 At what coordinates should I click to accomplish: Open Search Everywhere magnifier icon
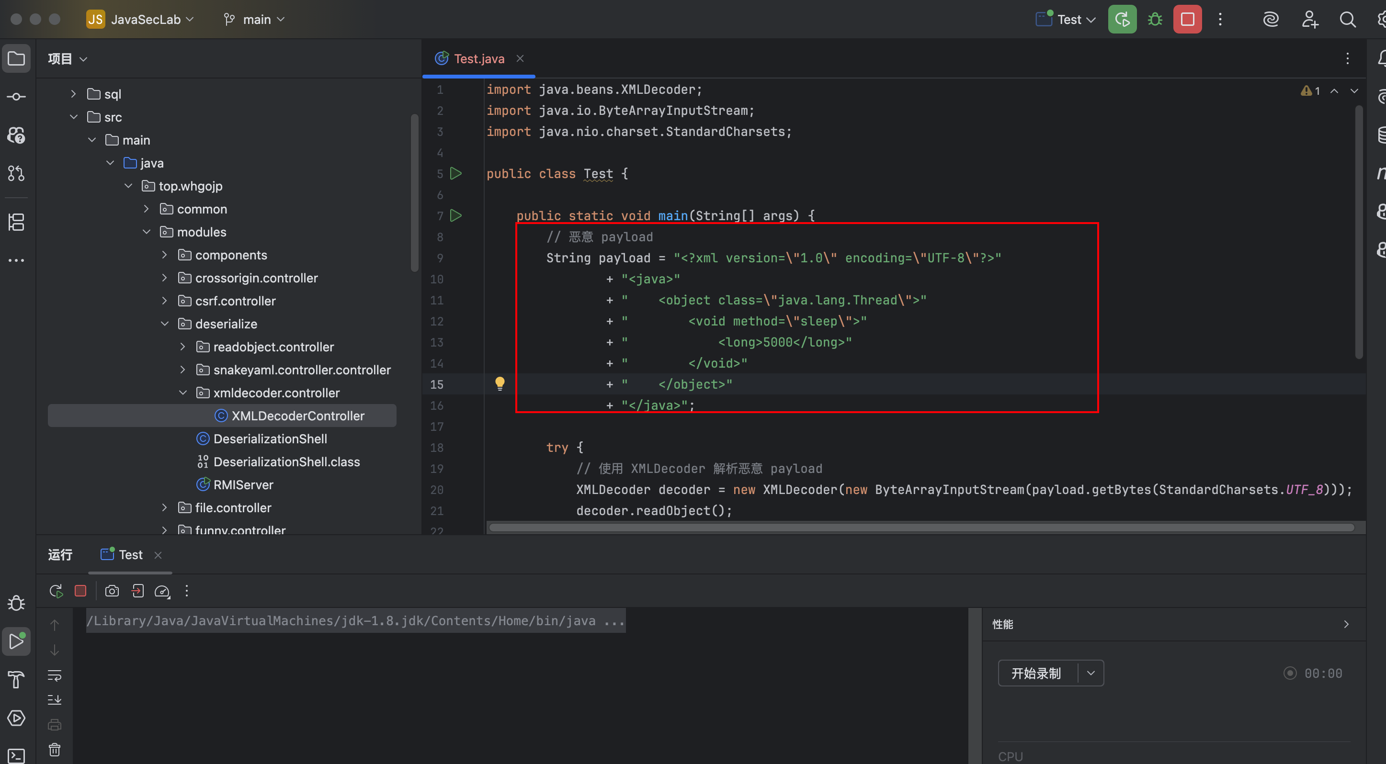(1347, 20)
